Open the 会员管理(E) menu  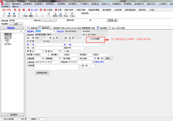pos(61,4)
